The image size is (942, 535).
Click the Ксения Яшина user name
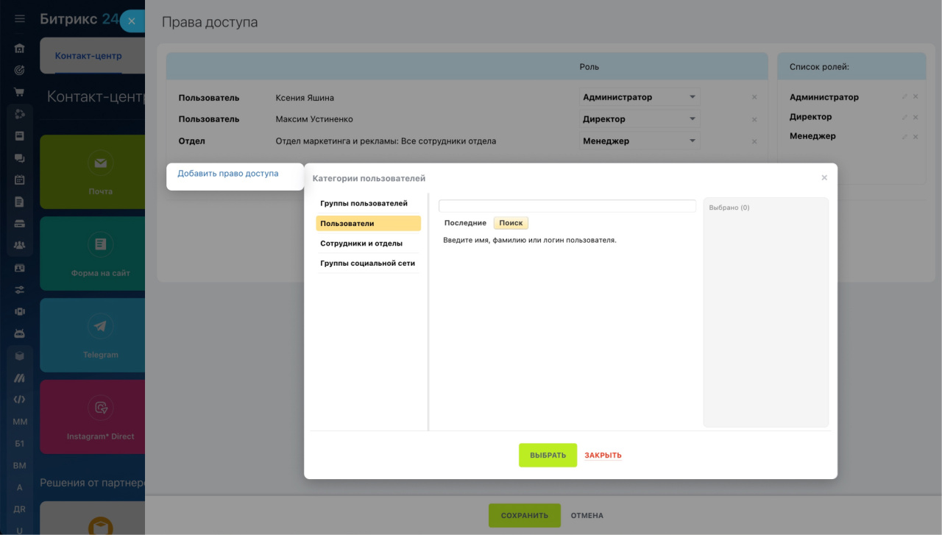coord(305,98)
